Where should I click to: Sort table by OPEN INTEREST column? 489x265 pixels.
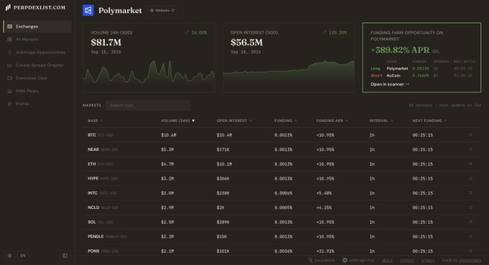tap(234, 121)
